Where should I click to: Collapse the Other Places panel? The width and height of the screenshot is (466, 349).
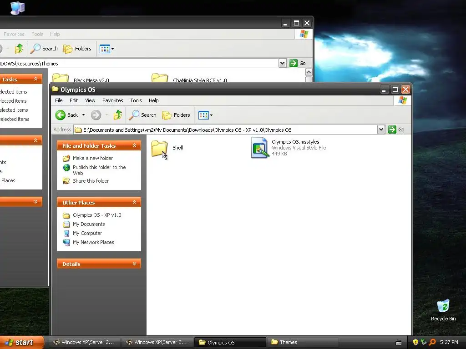[134, 202]
